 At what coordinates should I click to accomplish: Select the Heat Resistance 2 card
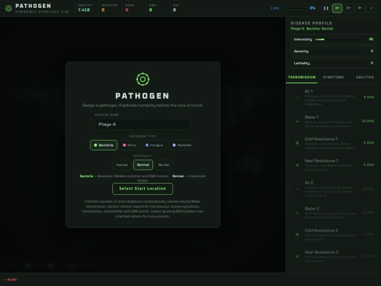(333, 256)
